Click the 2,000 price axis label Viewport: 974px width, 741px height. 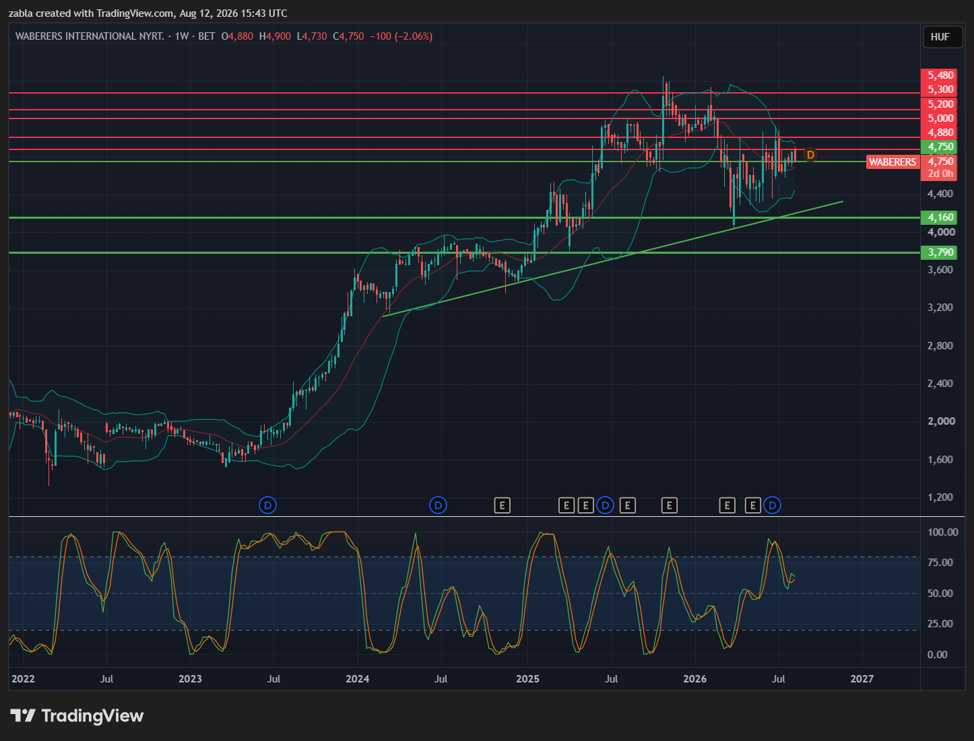940,421
